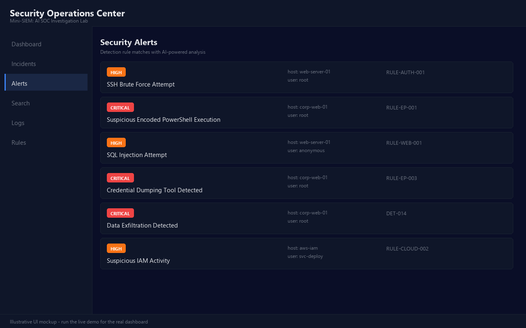Screen dimensions: 526x328
Task: Open Credential Dumping Tool Detected alert
Action: coord(307,183)
